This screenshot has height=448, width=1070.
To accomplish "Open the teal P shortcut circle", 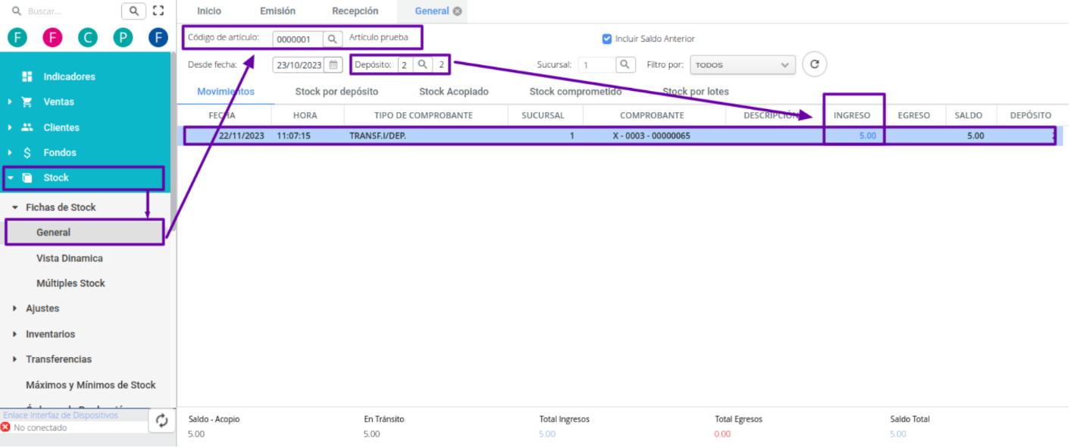I will point(123,37).
